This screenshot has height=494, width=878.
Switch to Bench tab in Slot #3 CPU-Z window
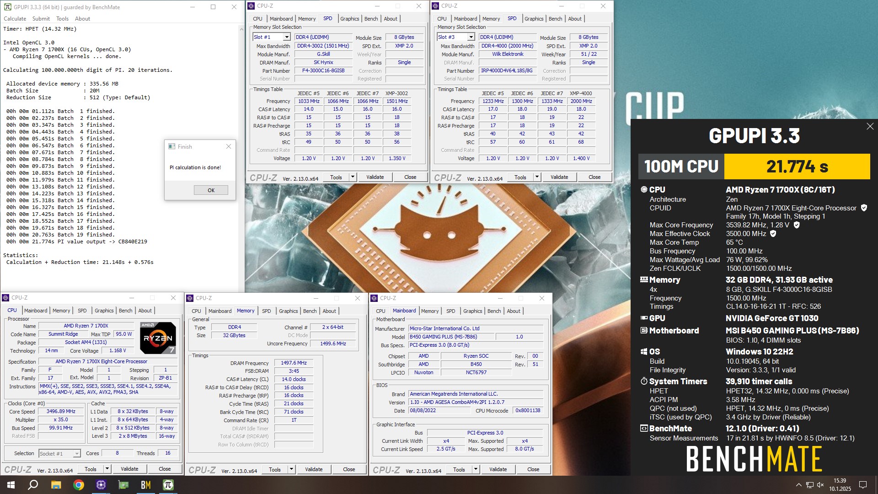(556, 19)
